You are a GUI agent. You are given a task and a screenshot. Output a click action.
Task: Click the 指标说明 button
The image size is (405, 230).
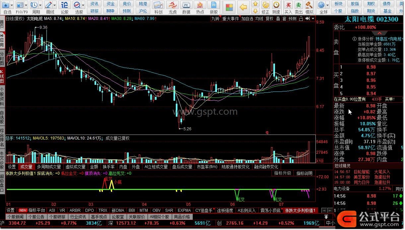[x=304, y=173]
